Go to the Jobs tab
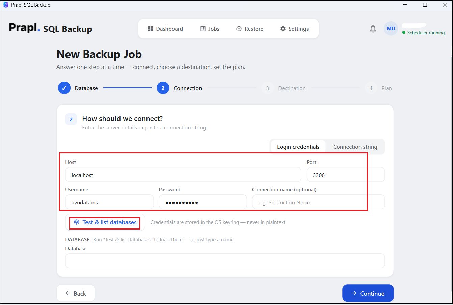The width and height of the screenshot is (453, 305). pyautogui.click(x=210, y=29)
